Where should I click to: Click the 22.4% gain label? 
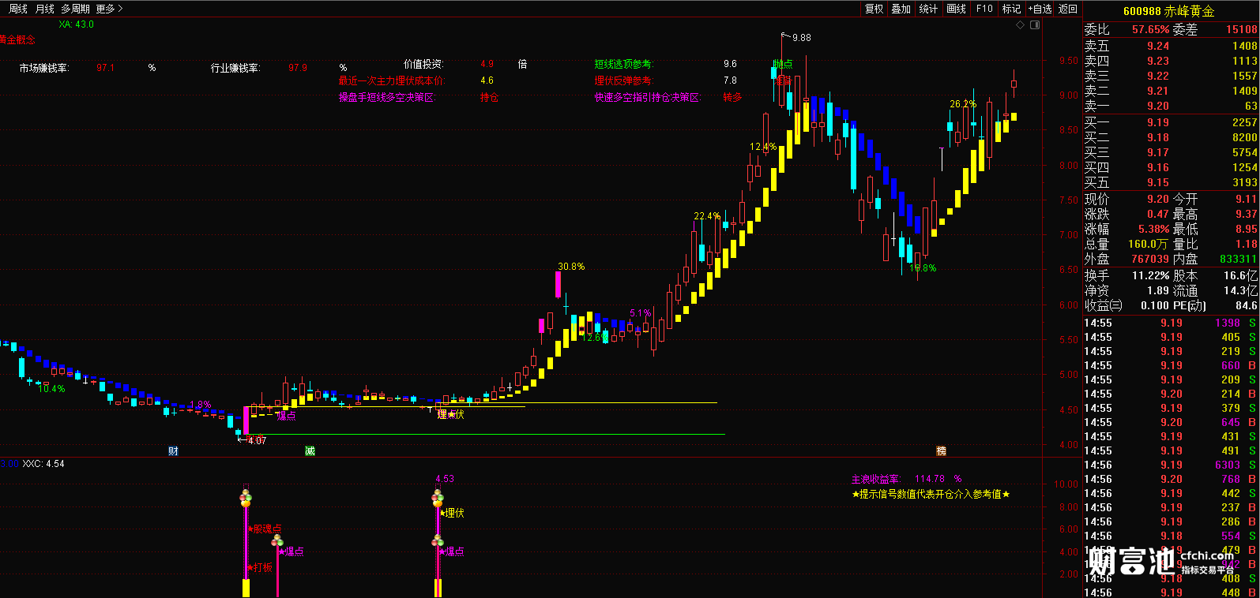pyautogui.click(x=707, y=216)
